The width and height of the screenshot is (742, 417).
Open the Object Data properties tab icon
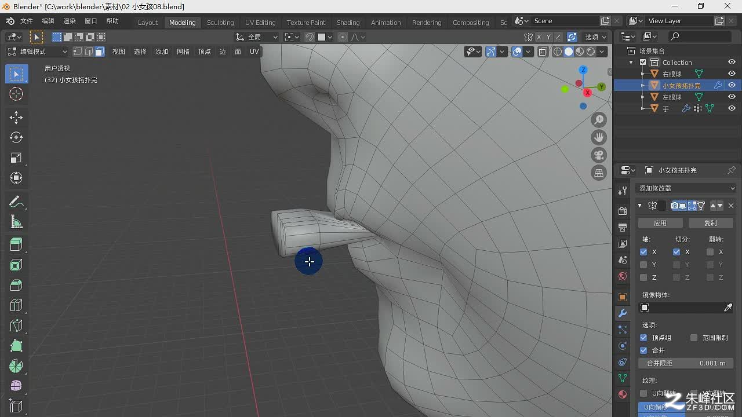click(623, 378)
